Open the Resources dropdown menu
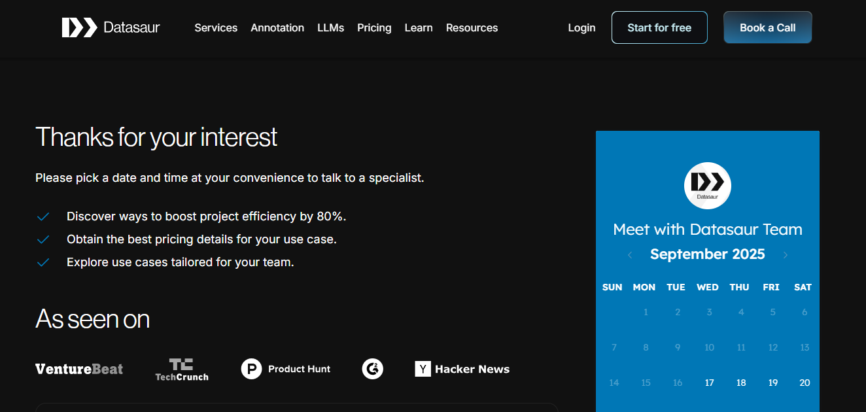Viewport: 866px width, 412px height. pyautogui.click(x=472, y=27)
